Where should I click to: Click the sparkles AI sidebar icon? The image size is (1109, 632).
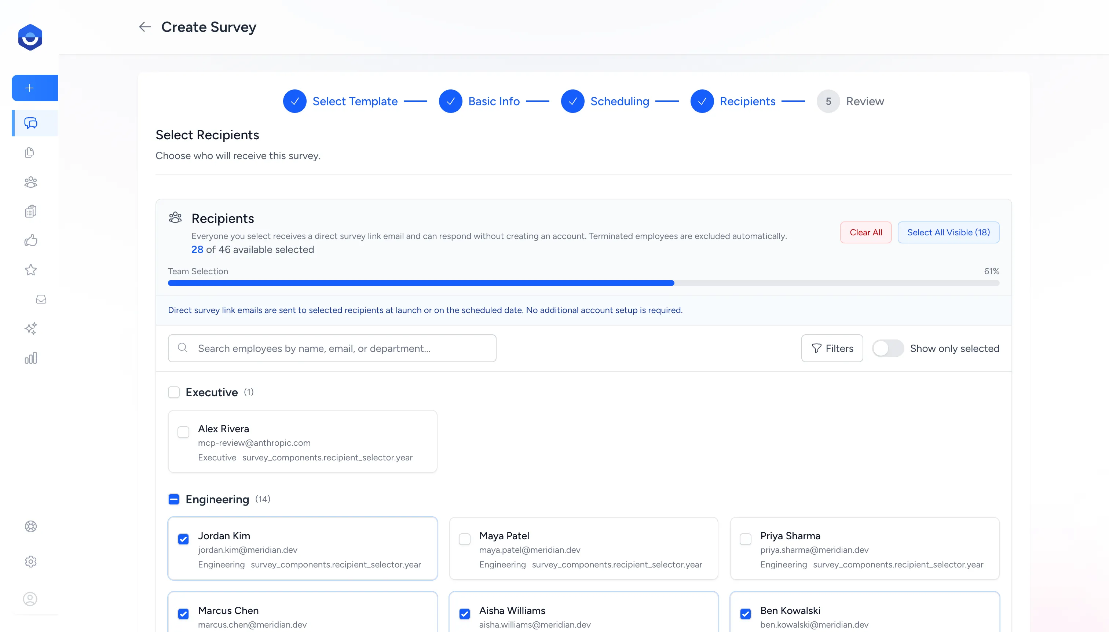30,328
